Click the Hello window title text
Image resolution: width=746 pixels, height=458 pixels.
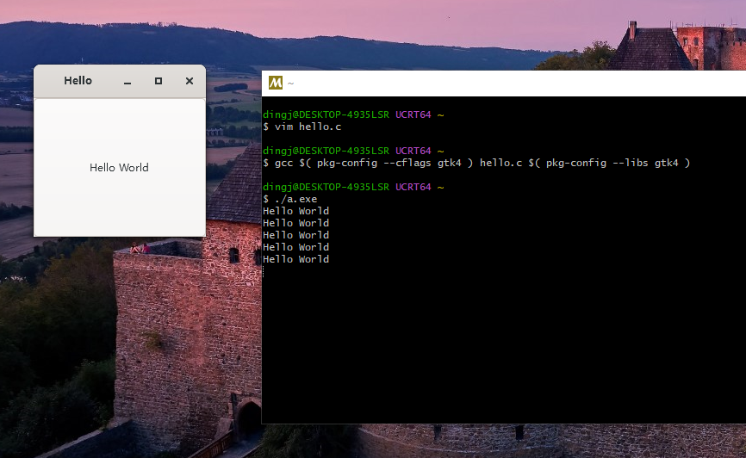(78, 81)
